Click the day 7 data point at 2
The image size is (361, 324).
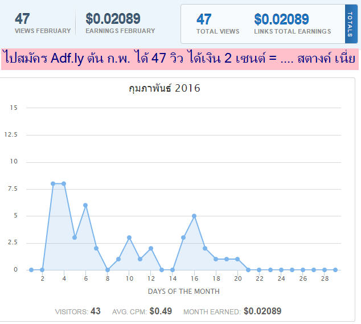[96, 248]
